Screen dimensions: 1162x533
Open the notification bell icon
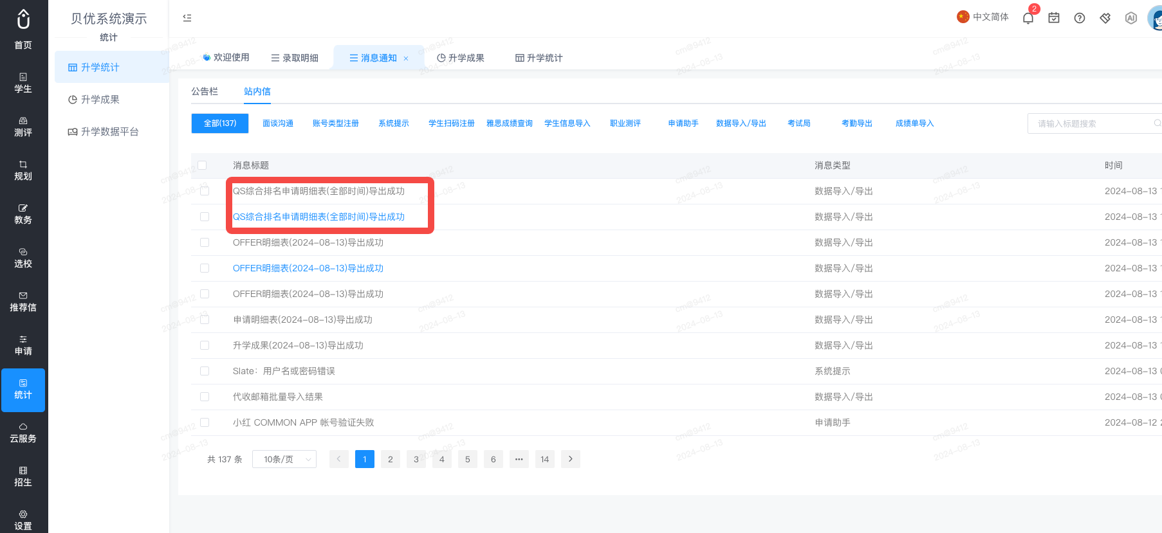1028,18
